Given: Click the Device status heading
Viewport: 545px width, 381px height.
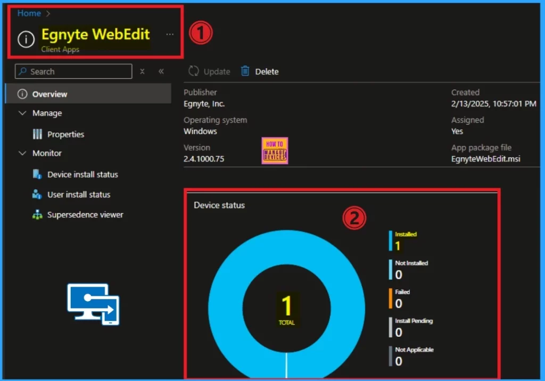Looking at the screenshot, I should [x=219, y=205].
